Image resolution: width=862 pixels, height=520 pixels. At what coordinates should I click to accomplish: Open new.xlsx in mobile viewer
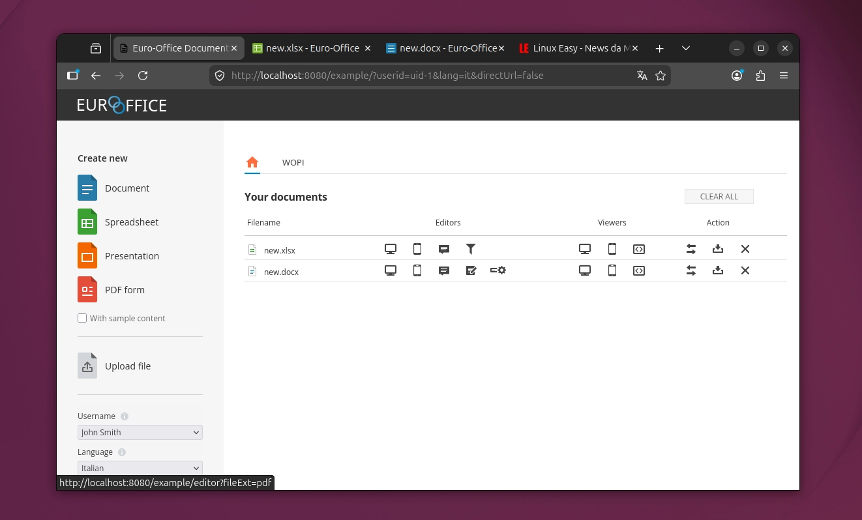click(612, 249)
